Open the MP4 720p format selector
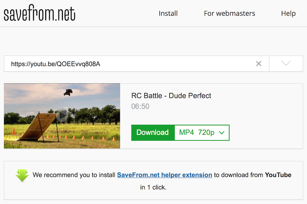The height and width of the screenshot is (204, 307). (x=202, y=132)
